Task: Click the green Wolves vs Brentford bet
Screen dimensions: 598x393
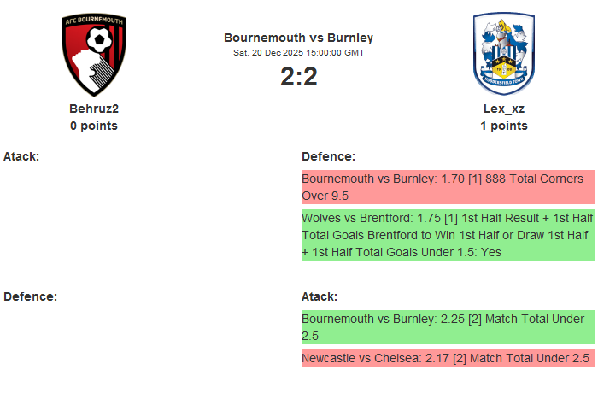Action: [x=448, y=235]
